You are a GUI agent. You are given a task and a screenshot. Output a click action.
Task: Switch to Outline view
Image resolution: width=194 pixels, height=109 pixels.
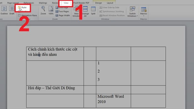pyautogui.click(x=4, y=10)
